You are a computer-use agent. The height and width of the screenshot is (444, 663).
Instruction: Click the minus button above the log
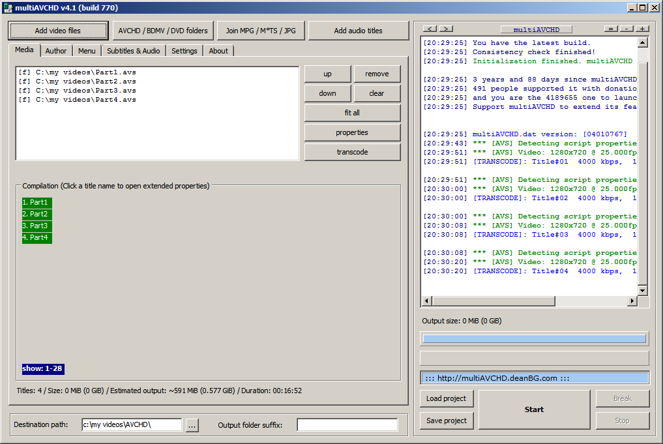[626, 29]
